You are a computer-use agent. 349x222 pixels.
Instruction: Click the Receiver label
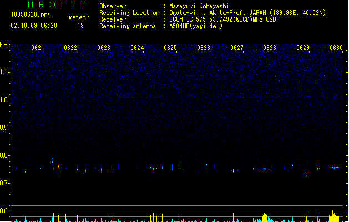(x=113, y=19)
